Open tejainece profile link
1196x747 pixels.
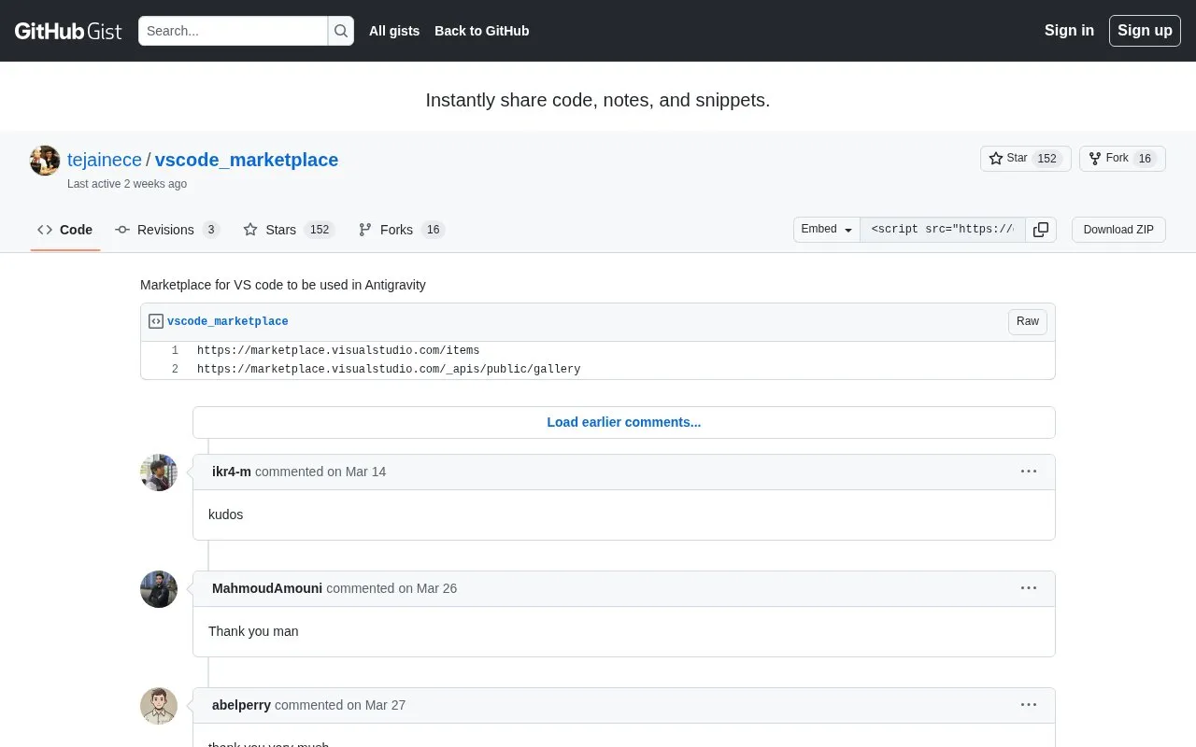105,160
